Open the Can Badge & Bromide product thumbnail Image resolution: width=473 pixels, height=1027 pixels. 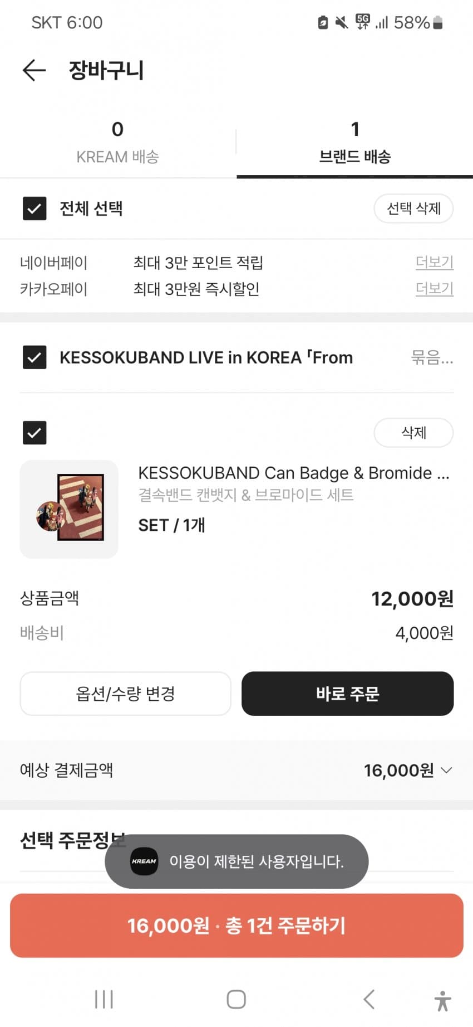tap(69, 509)
